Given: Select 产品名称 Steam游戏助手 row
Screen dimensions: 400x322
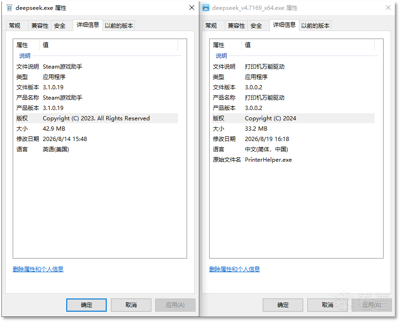Looking at the screenshot, I should (97, 97).
